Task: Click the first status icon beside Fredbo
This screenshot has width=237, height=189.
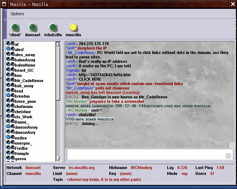Action: point(8,147)
